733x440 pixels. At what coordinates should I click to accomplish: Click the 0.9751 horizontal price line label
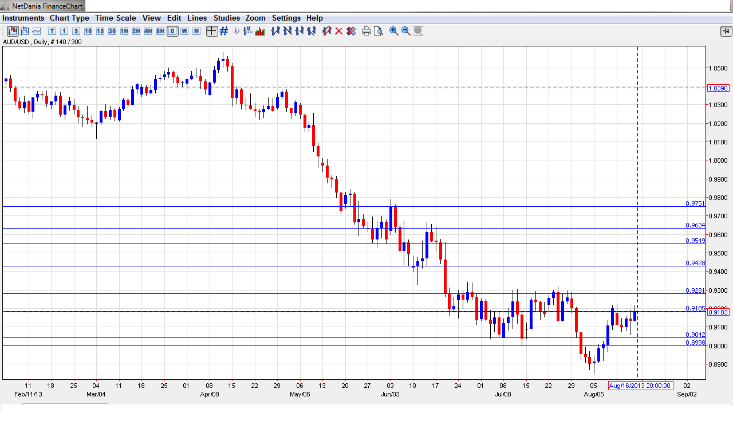coord(695,203)
